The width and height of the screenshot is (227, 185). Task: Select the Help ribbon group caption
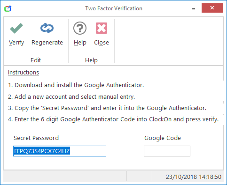tap(91, 60)
